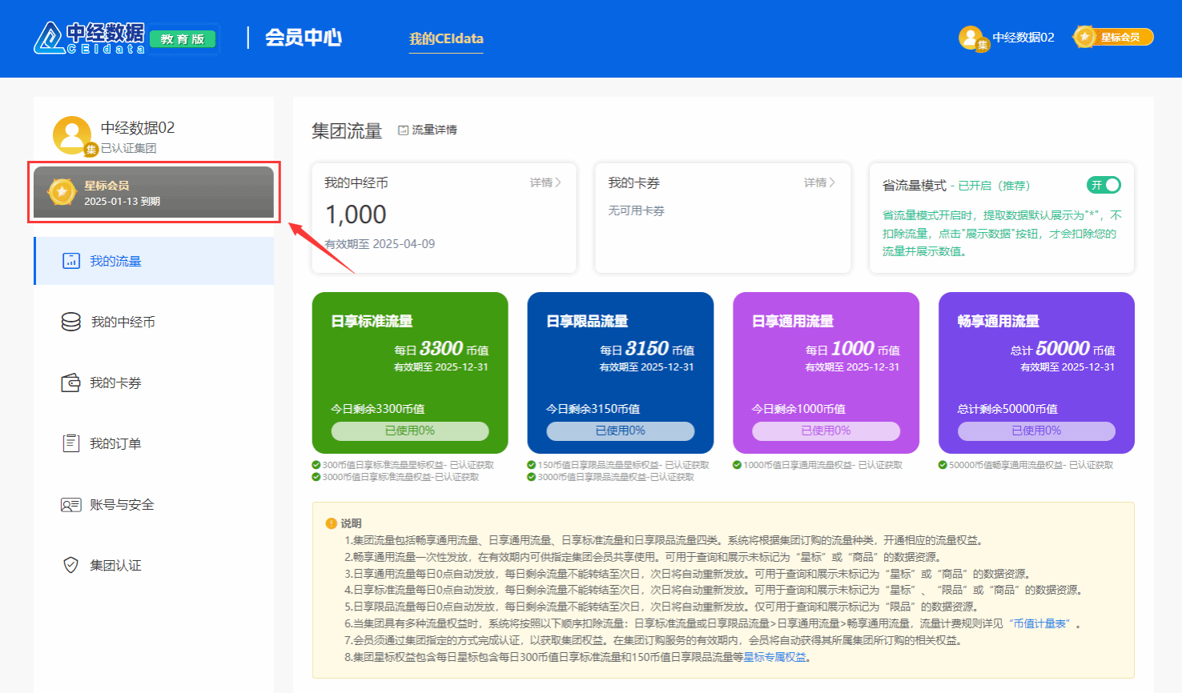Click the 今日剩余3300币值 text

point(378,408)
